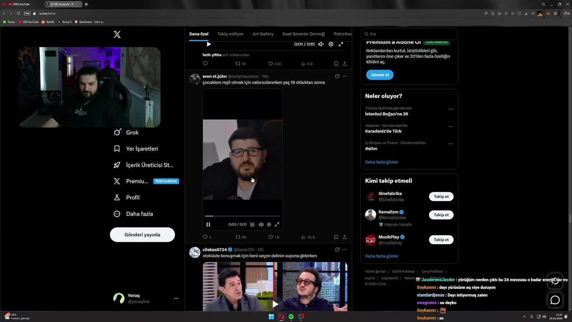Open eren st.john profile avatar
The height and width of the screenshot is (322, 572).
[x=195, y=79]
